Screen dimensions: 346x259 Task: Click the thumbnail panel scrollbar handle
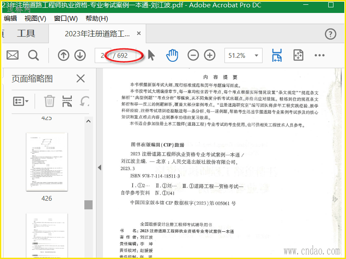(88, 205)
